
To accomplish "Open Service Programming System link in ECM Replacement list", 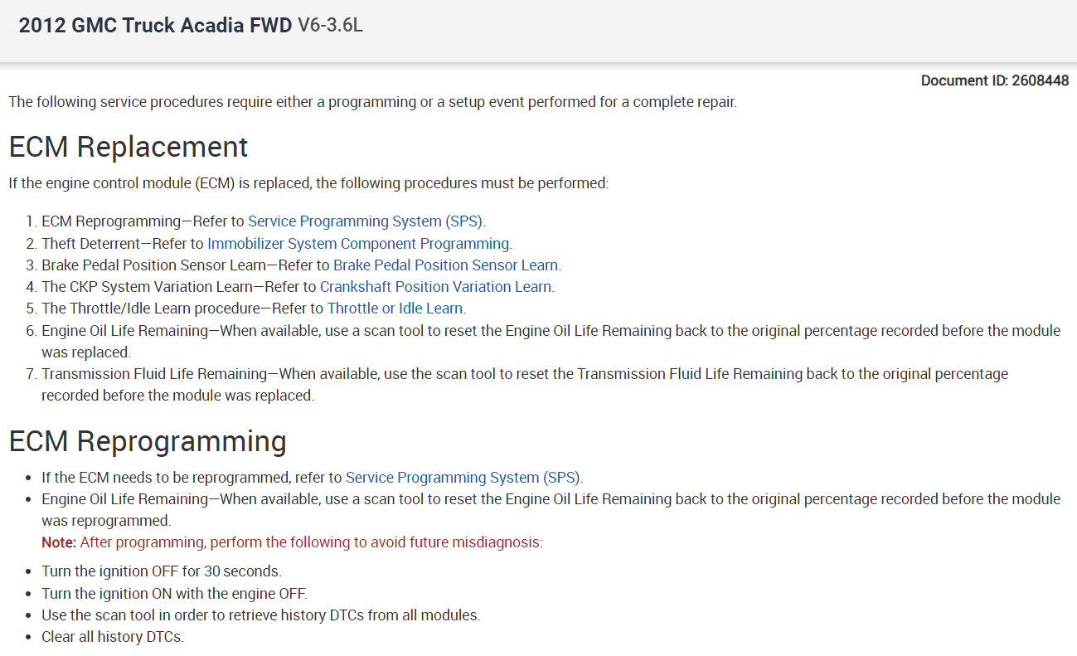I will click(x=366, y=221).
